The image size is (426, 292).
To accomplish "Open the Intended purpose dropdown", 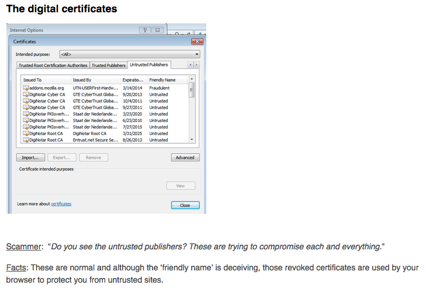I will point(130,54).
